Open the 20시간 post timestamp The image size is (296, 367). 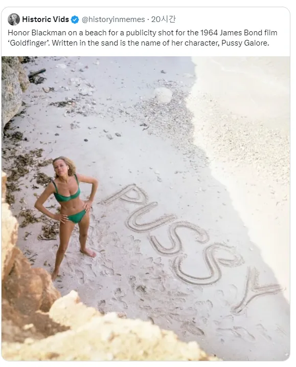[163, 19]
